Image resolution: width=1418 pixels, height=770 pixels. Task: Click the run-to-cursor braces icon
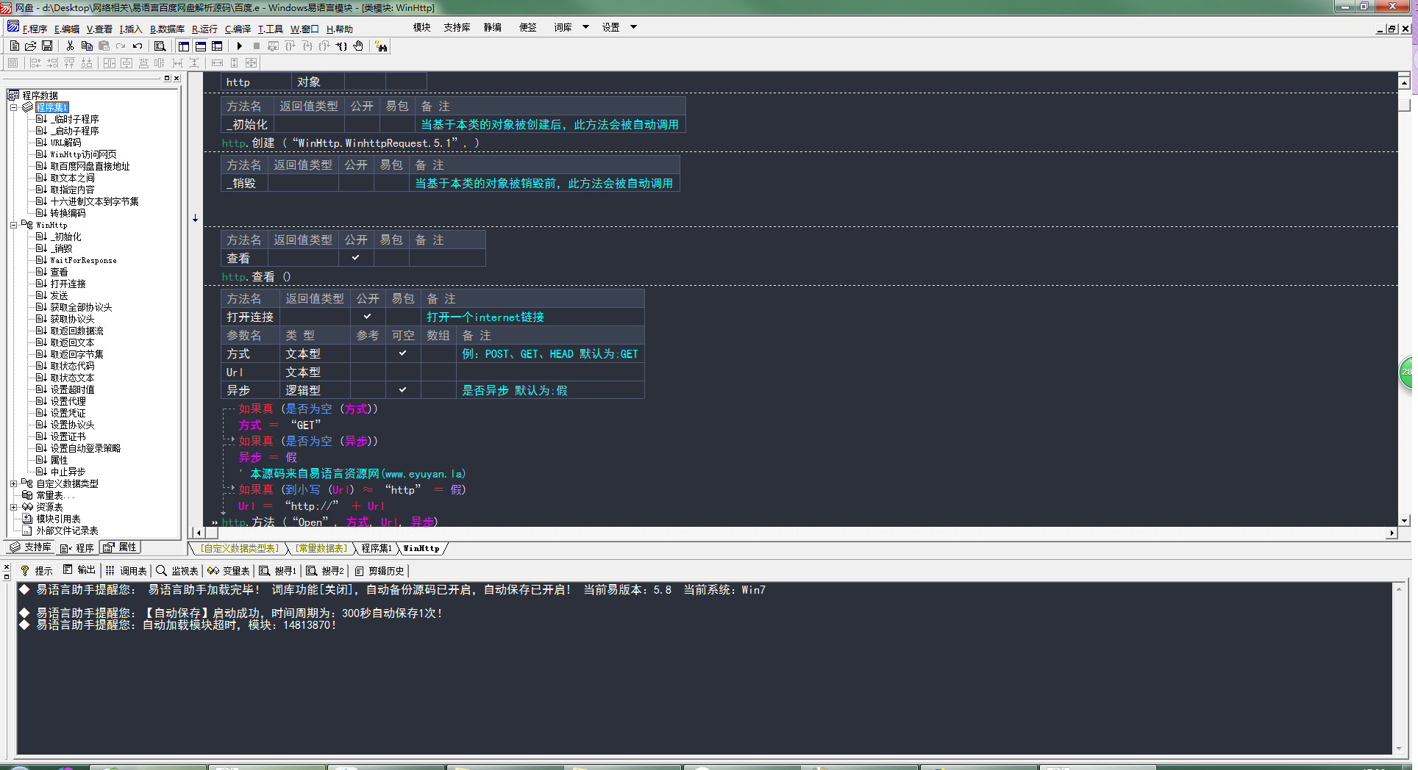[x=341, y=46]
